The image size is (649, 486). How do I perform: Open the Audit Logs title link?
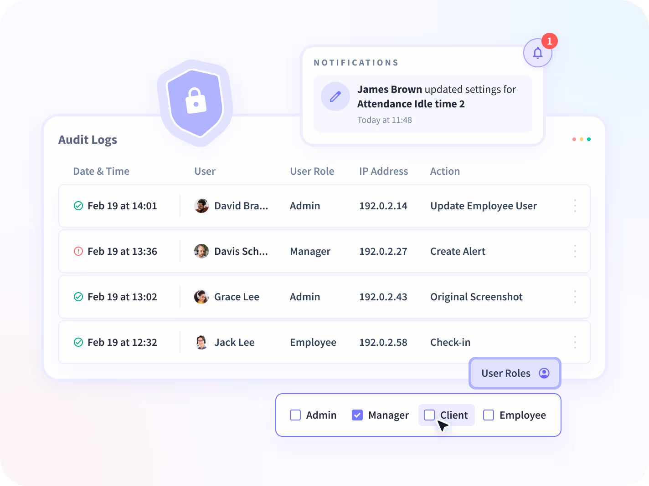click(88, 140)
